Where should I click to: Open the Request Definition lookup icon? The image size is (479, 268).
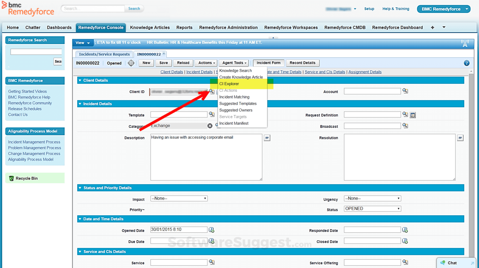point(405,114)
